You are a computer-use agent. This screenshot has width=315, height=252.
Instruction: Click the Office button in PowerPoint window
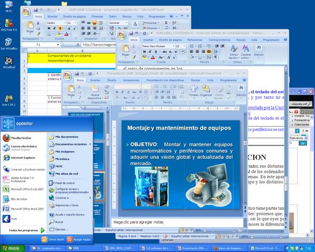pyautogui.click(x=67, y=76)
